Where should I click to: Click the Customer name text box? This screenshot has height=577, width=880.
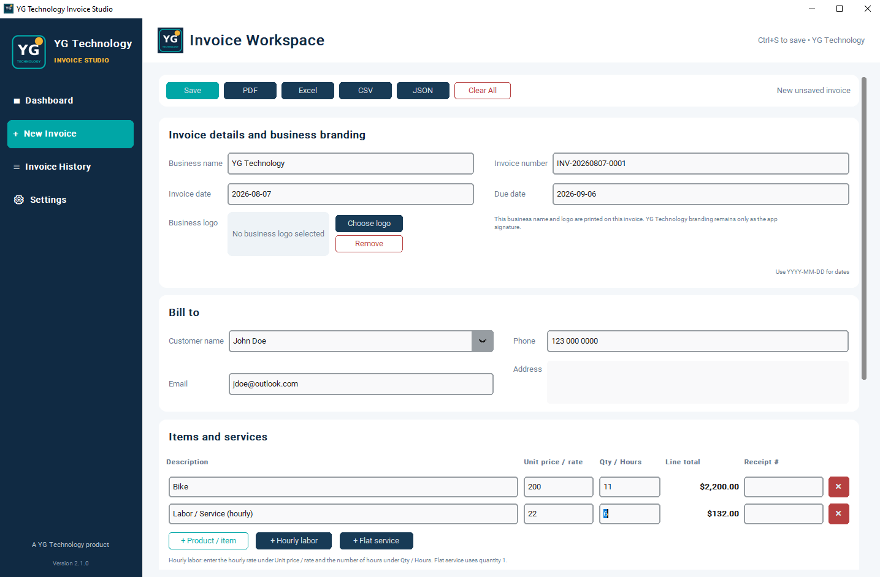point(350,341)
